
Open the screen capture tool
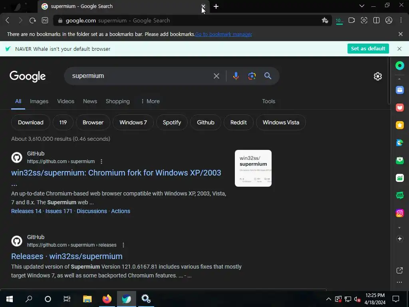coord(364,20)
